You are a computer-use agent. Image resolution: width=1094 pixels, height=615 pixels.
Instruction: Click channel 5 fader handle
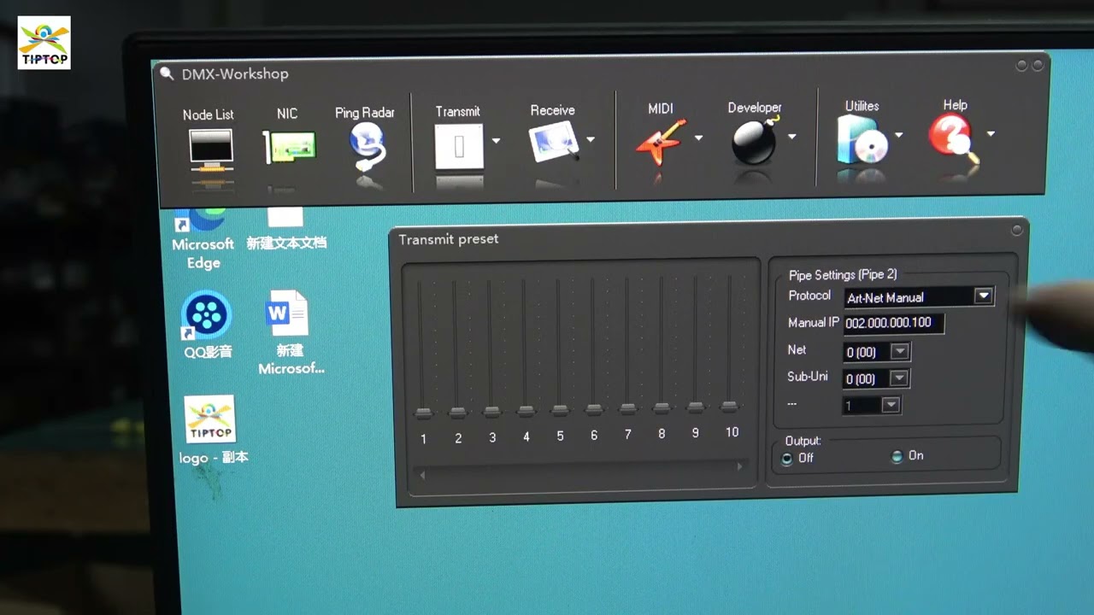point(560,410)
